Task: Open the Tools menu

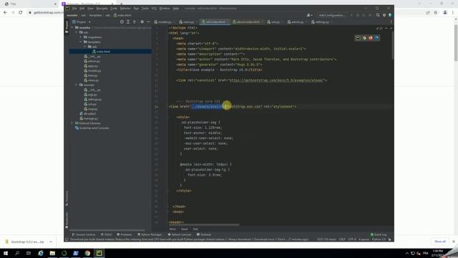Action: (145, 9)
